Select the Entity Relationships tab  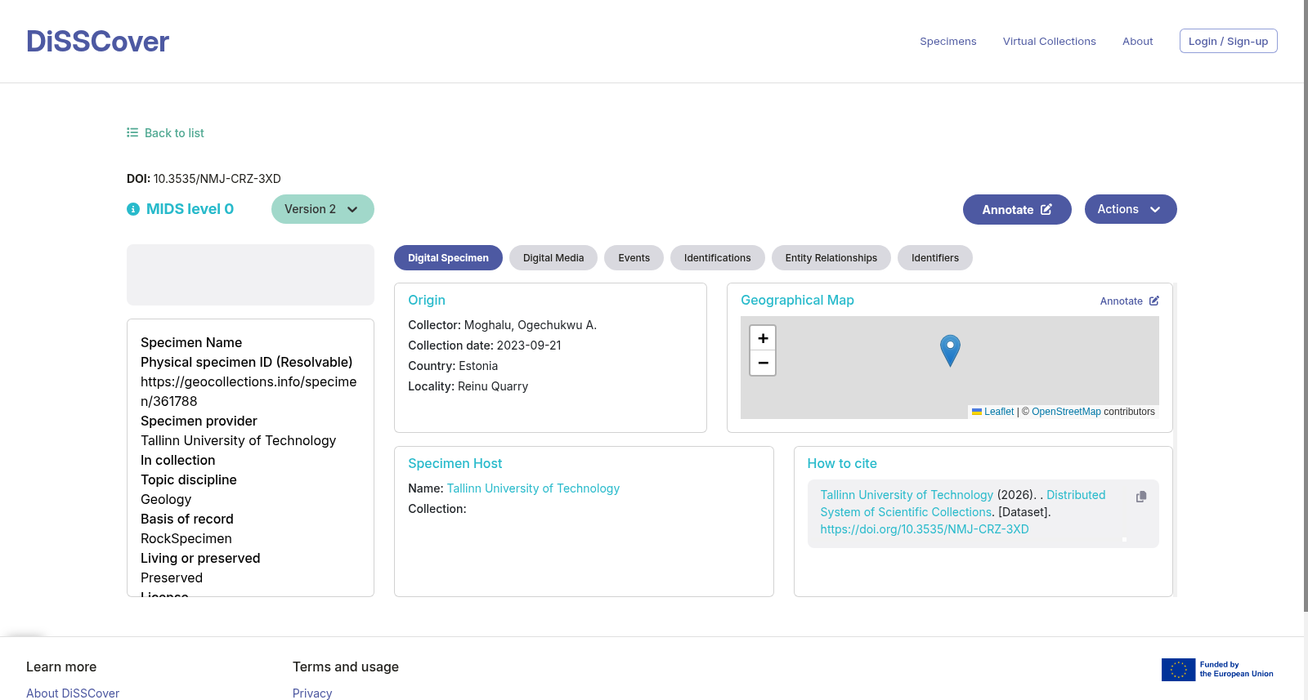pyautogui.click(x=831, y=258)
